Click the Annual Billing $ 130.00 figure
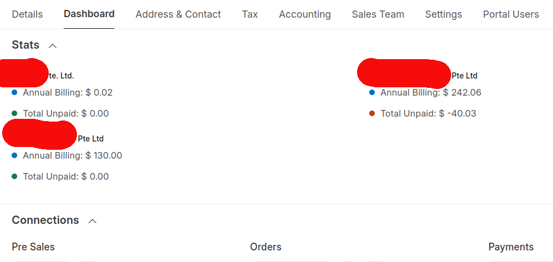This screenshot has height=262, width=553. pos(73,155)
